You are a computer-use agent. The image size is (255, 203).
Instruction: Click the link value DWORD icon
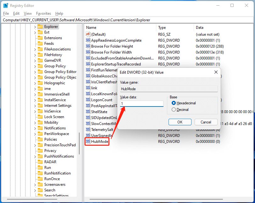[x=88, y=88]
